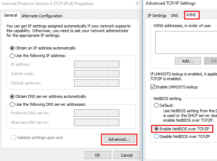Click the Alternate DNS server field
The image size is (217, 161).
(97, 122)
